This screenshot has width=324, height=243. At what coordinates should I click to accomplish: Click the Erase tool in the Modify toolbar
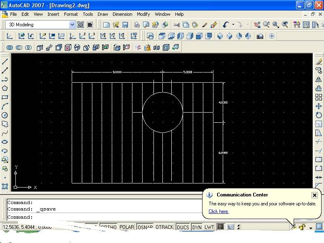(319, 62)
